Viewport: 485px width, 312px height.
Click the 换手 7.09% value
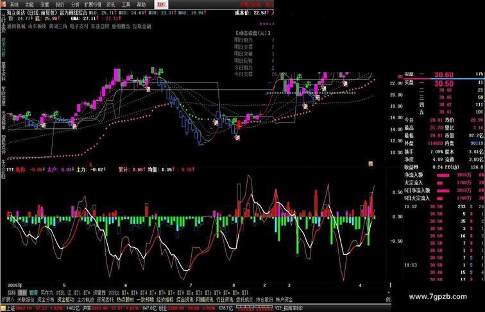pos(436,152)
